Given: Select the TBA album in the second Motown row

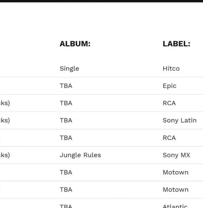Looking at the screenshot, I should (66, 190).
